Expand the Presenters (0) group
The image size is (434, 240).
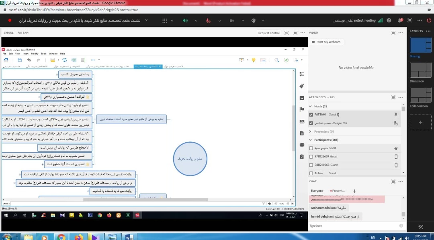click(x=310, y=131)
